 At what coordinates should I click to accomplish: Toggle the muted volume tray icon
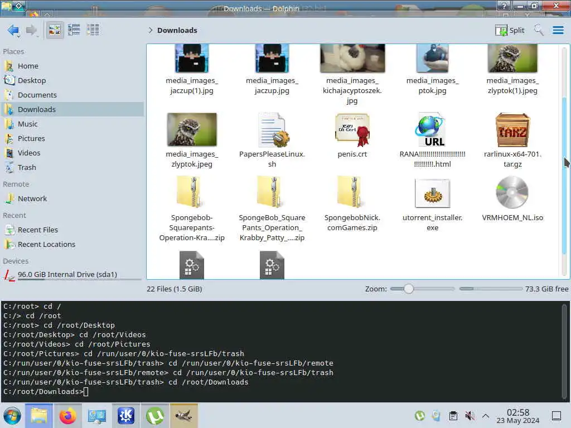point(470,416)
